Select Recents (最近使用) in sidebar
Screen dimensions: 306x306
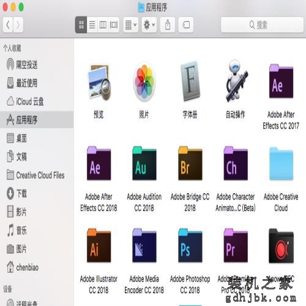click(x=37, y=83)
